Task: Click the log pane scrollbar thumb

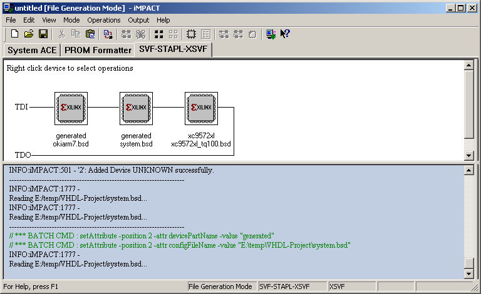Action: (x=468, y=263)
